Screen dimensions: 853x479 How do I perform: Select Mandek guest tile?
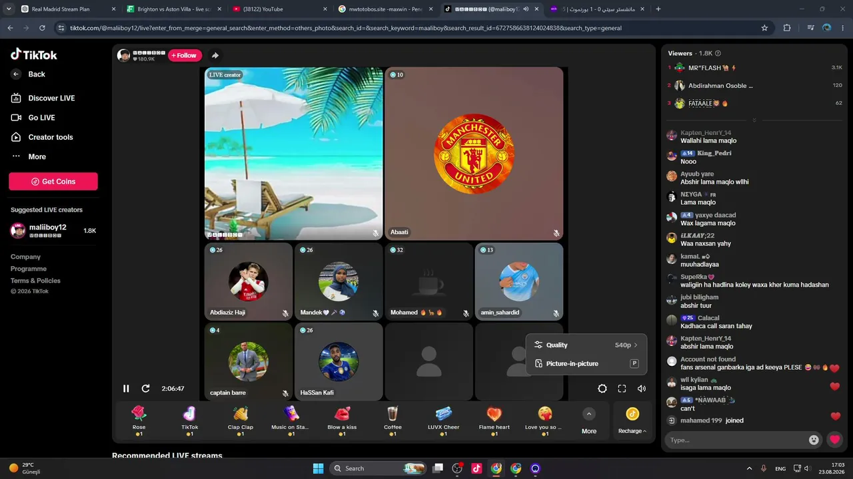(339, 281)
